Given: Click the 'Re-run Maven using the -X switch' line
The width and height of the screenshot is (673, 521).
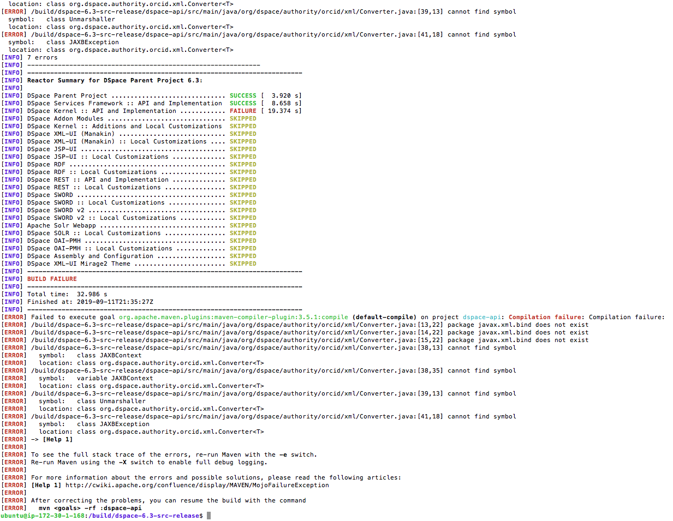Looking at the screenshot, I should click(x=134, y=462).
